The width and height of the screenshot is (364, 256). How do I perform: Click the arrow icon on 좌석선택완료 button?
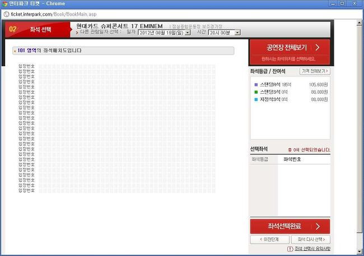click(x=318, y=226)
